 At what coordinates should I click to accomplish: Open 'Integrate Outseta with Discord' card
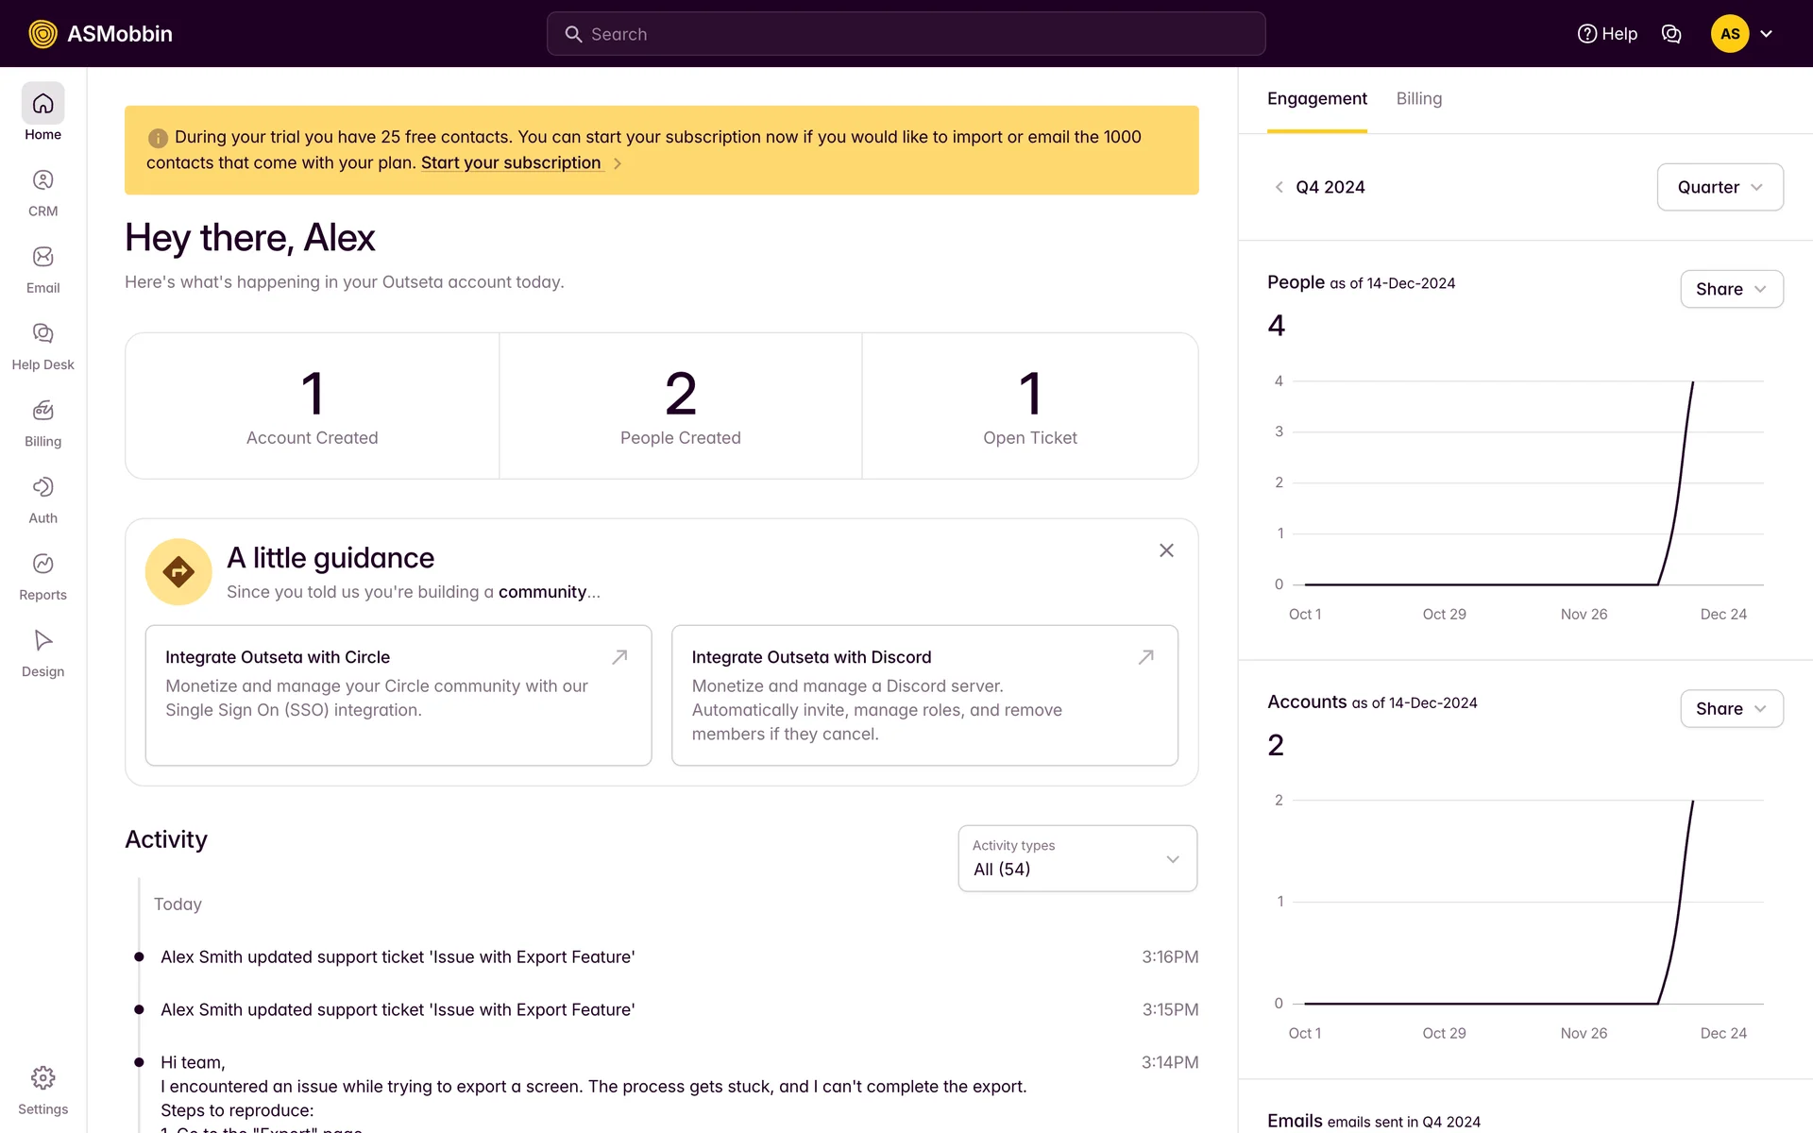tap(923, 695)
